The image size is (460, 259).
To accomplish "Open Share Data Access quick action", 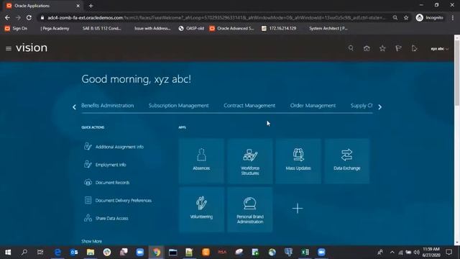I will [106, 218].
